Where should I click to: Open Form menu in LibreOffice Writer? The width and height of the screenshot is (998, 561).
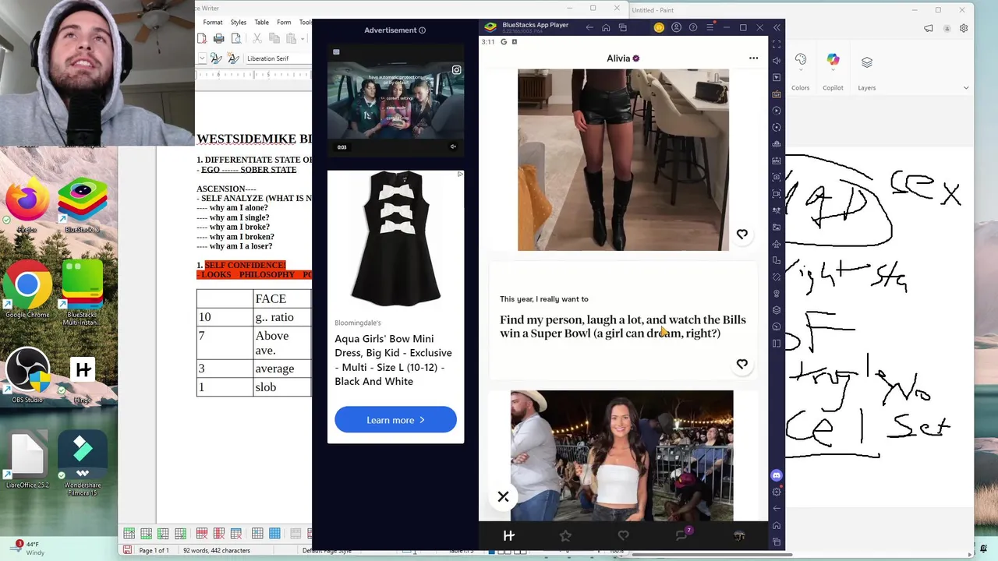(x=284, y=23)
